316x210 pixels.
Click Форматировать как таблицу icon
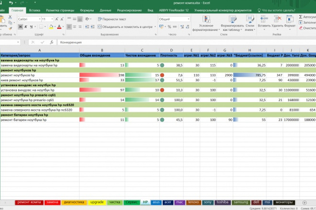pyautogui.click(x=232, y=20)
